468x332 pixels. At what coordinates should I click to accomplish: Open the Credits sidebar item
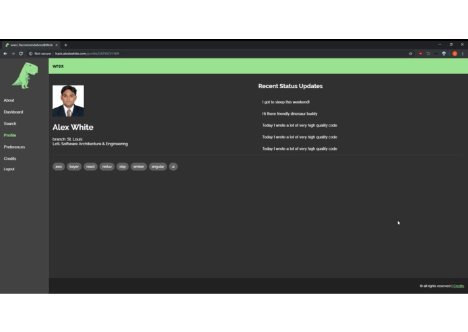coord(10,159)
